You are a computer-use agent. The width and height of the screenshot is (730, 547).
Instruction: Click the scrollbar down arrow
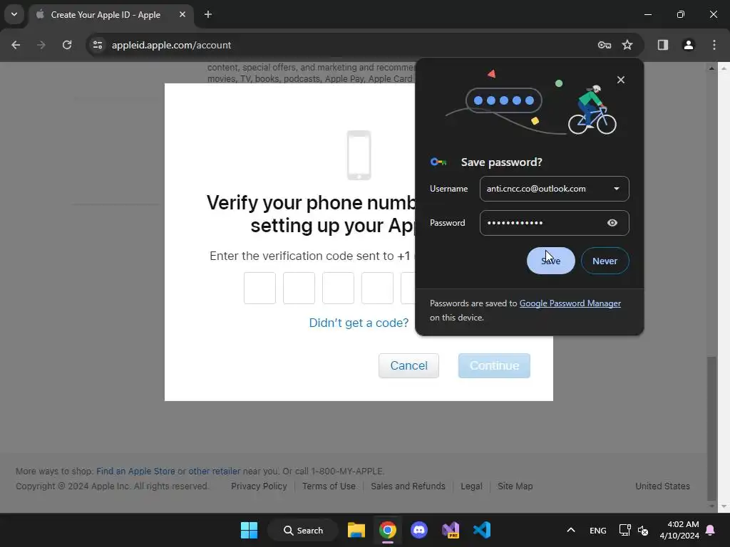click(x=711, y=506)
